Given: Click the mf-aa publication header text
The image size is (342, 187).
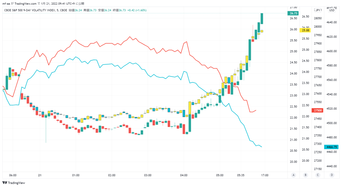Looking at the screenshot, I should point(43,3).
